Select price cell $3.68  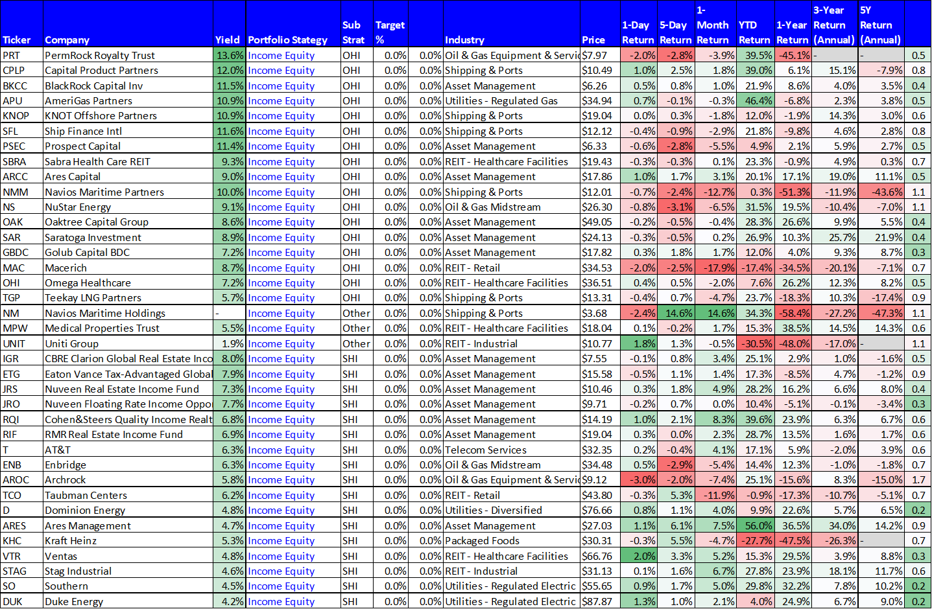[600, 314]
